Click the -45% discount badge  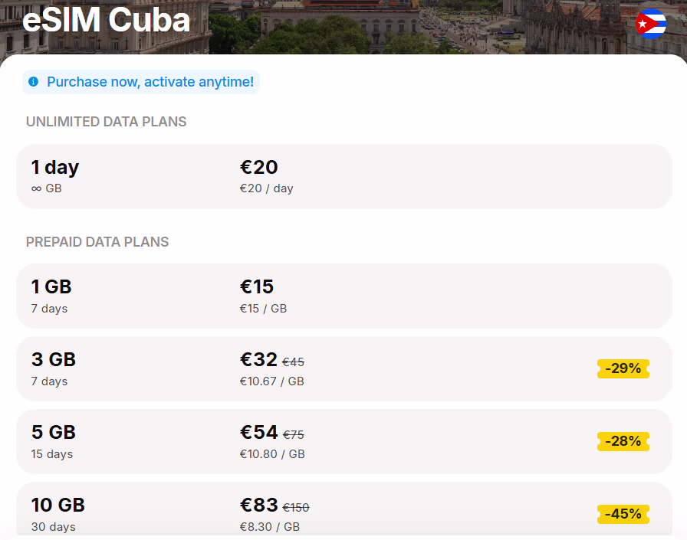click(623, 514)
